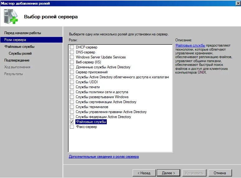Check Службы политики сети и доступа checkbox
Viewport: 241px width, 178px height.
[72, 92]
